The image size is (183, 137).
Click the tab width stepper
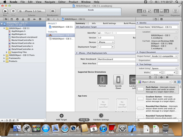pos(163,72)
